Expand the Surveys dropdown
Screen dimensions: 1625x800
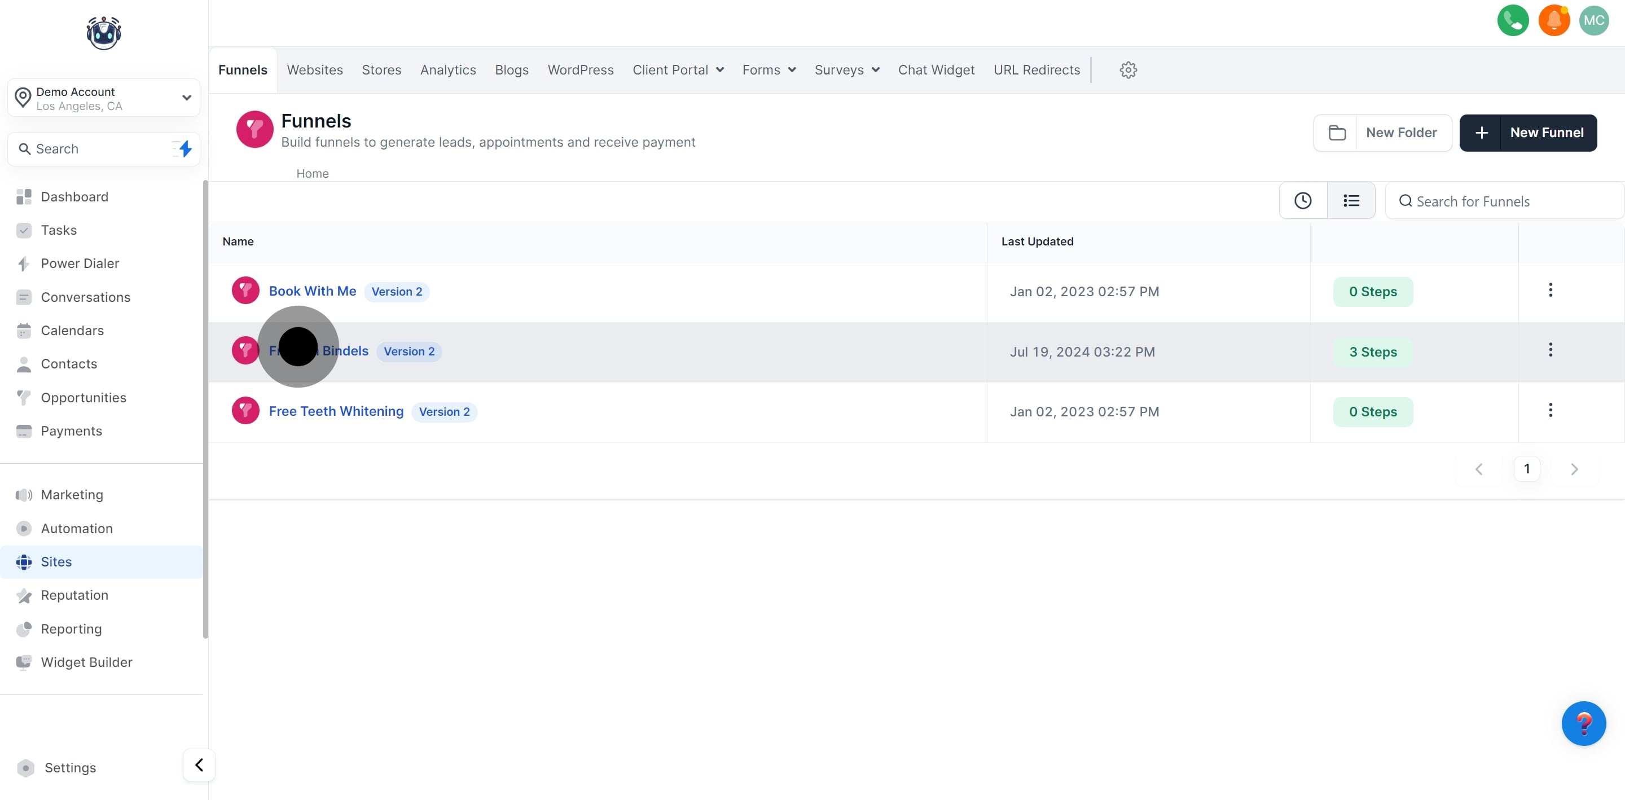pyautogui.click(x=846, y=70)
